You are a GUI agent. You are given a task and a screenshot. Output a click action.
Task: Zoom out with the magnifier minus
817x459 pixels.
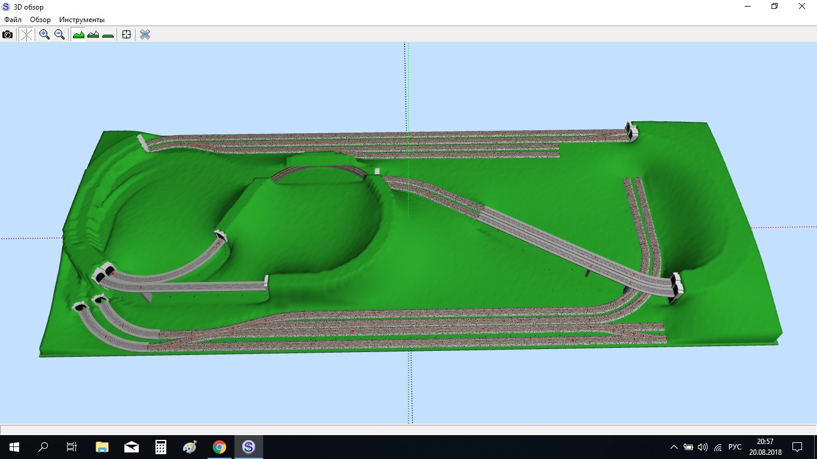tap(59, 35)
